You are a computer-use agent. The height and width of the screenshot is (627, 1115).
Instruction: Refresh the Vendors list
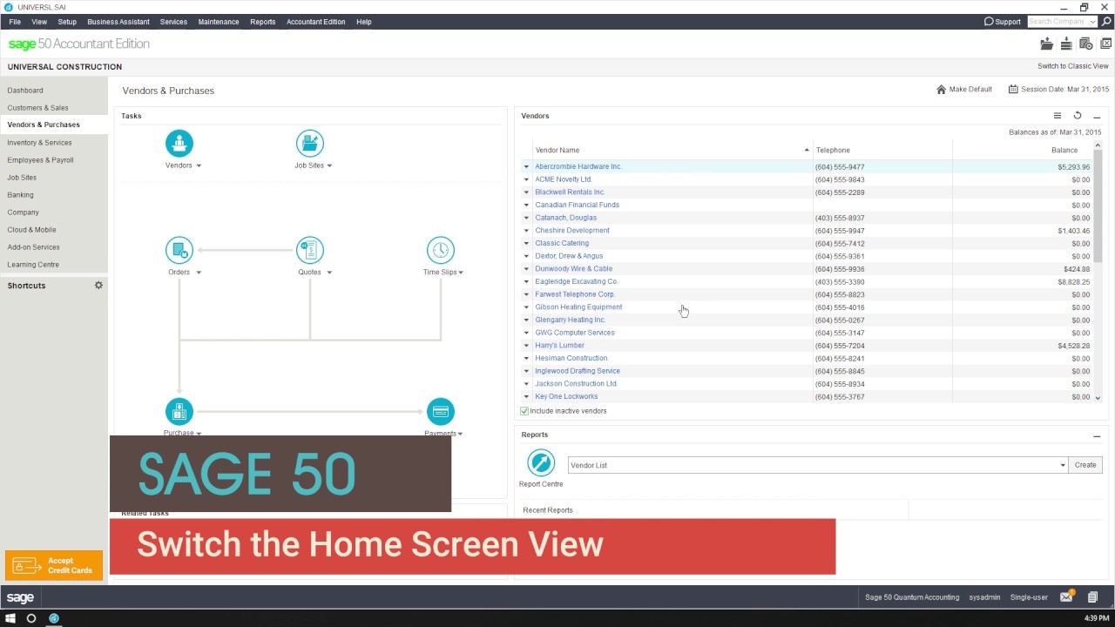[x=1078, y=116]
